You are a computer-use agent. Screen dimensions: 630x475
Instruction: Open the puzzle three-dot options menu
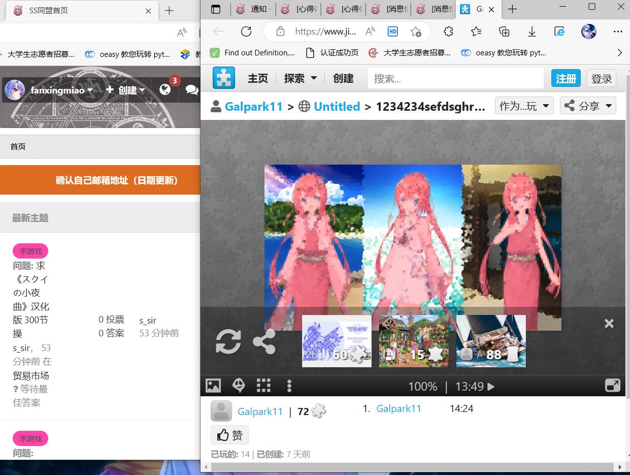click(x=289, y=386)
